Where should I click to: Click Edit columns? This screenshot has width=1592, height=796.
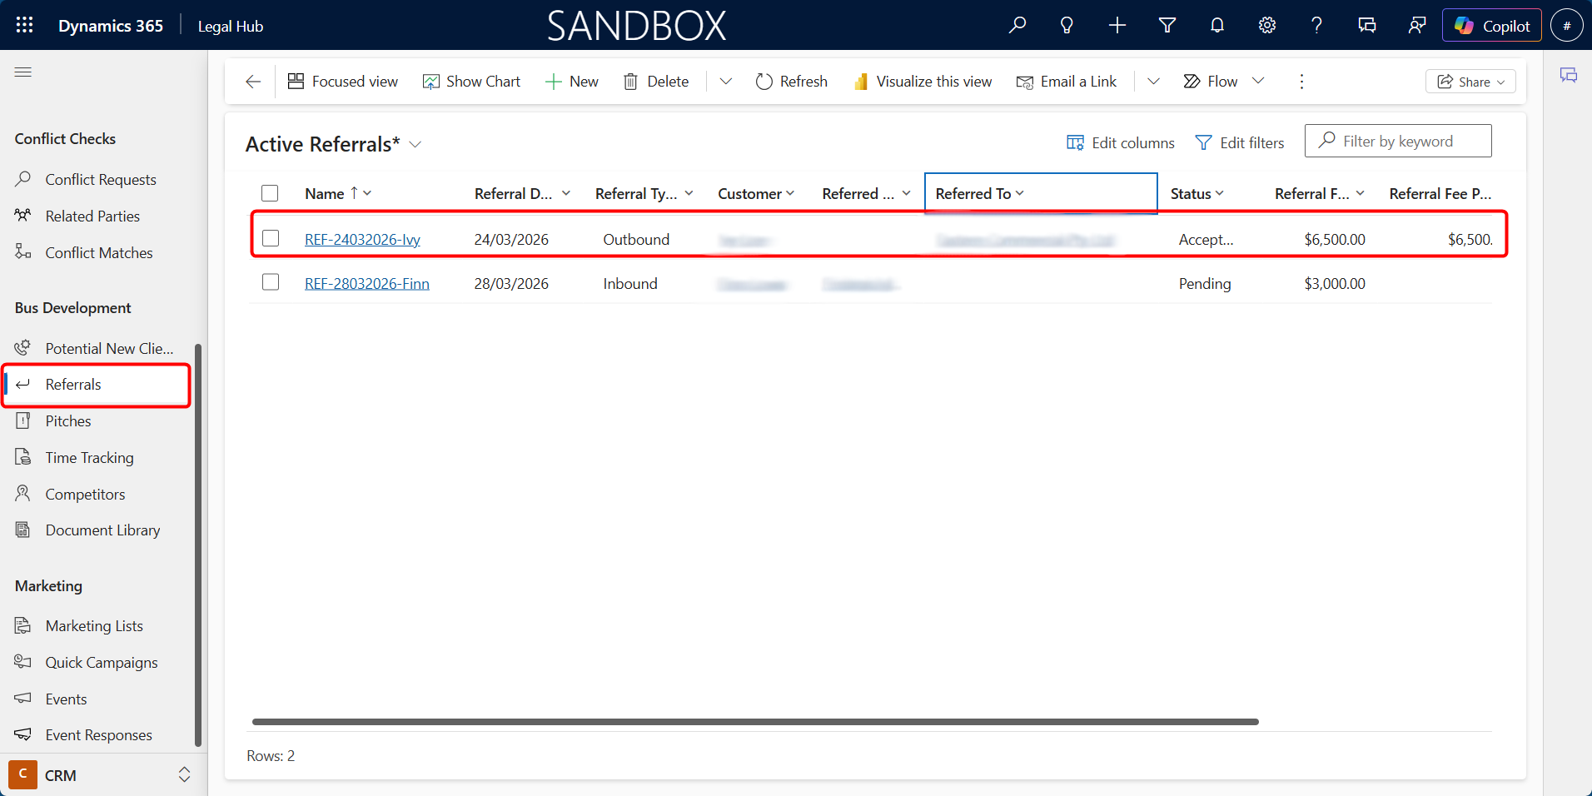click(x=1121, y=143)
